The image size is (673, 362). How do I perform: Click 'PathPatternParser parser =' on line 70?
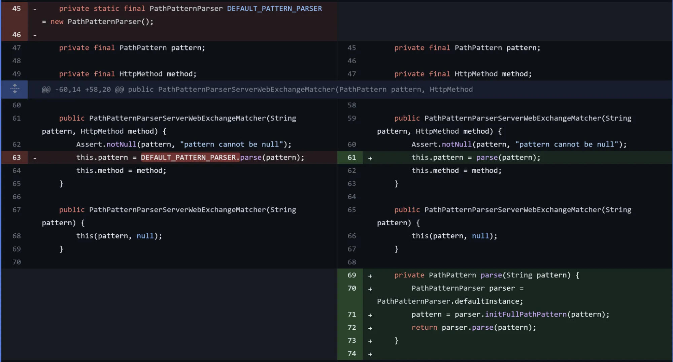coord(467,288)
